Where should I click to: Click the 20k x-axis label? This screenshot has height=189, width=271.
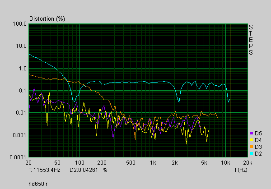coord(248,162)
